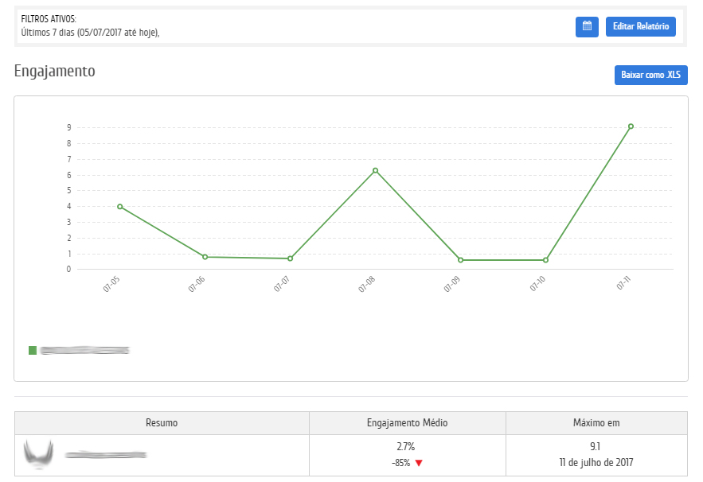Screen dimensions: 703x482
Task: Click the Máximo em column header
Action: pyautogui.click(x=596, y=423)
